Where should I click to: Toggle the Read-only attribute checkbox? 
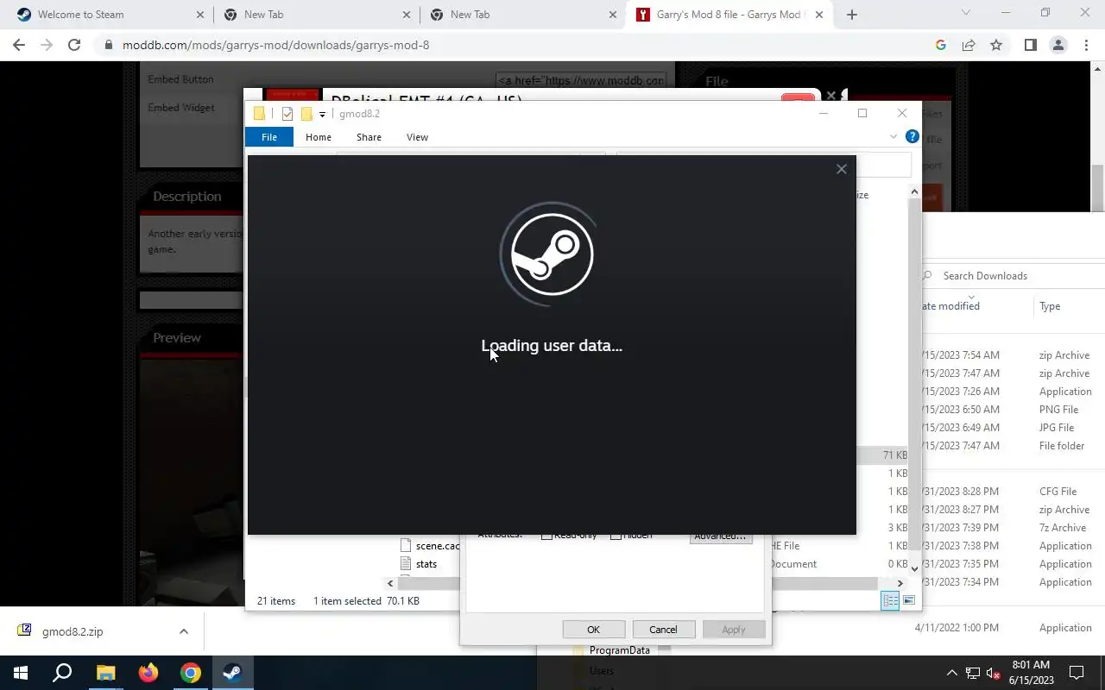(546, 536)
